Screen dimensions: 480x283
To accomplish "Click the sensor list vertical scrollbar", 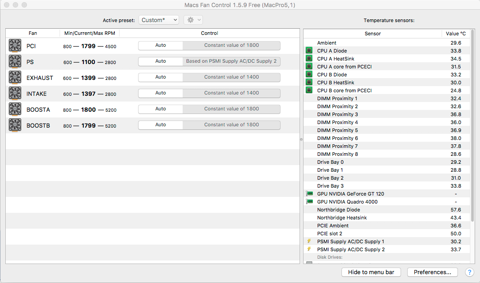I will tap(472, 125).
